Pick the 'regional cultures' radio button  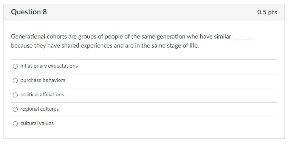[x=15, y=109]
